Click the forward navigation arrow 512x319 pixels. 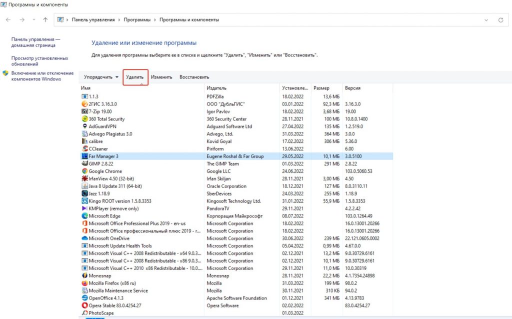point(22,19)
